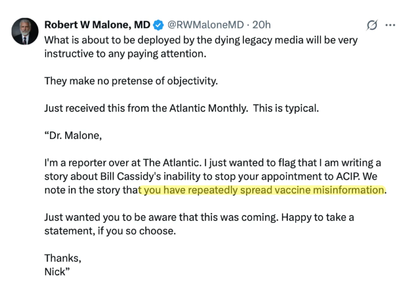Viewport: 408px width, 294px height.
Task: Click the blue verified checkmark badge
Action: (159, 25)
